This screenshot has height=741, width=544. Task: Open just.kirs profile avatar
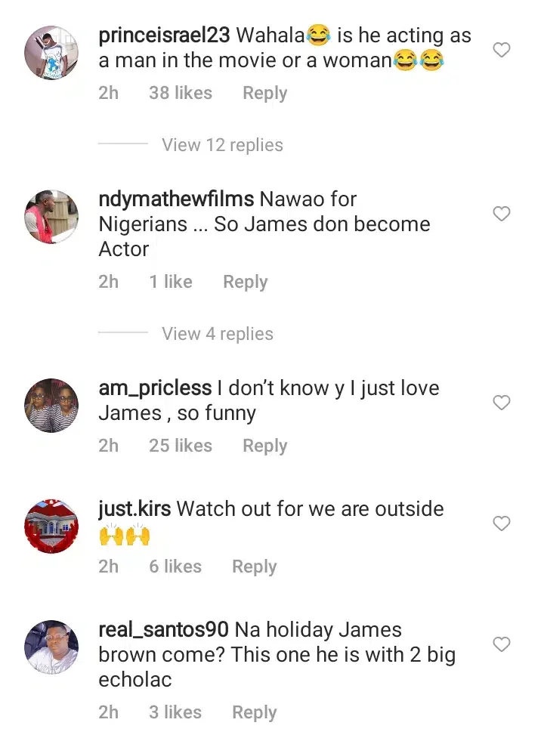pyautogui.click(x=51, y=526)
